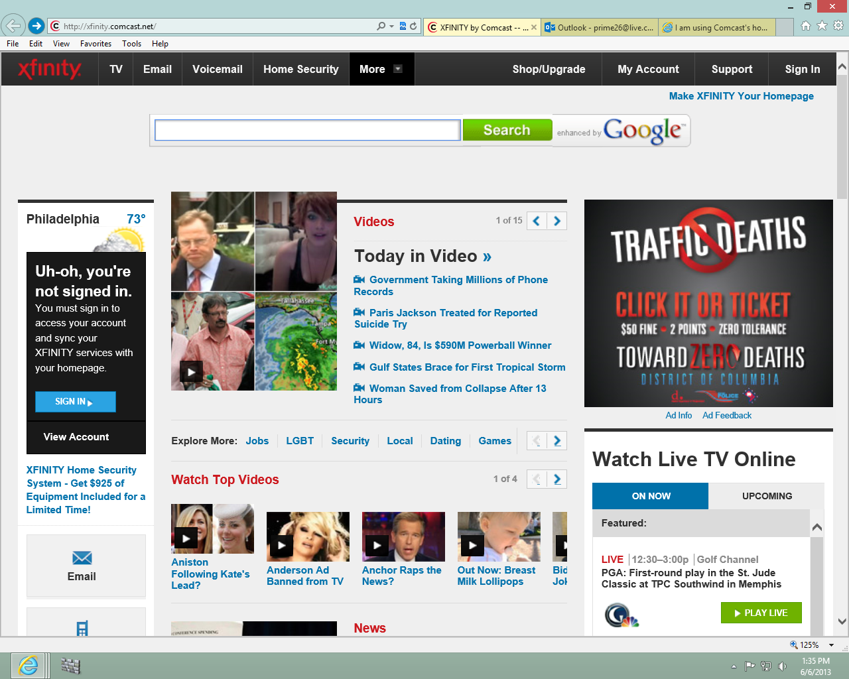Switch to the UPCOMING tab
849x679 pixels.
766,496
